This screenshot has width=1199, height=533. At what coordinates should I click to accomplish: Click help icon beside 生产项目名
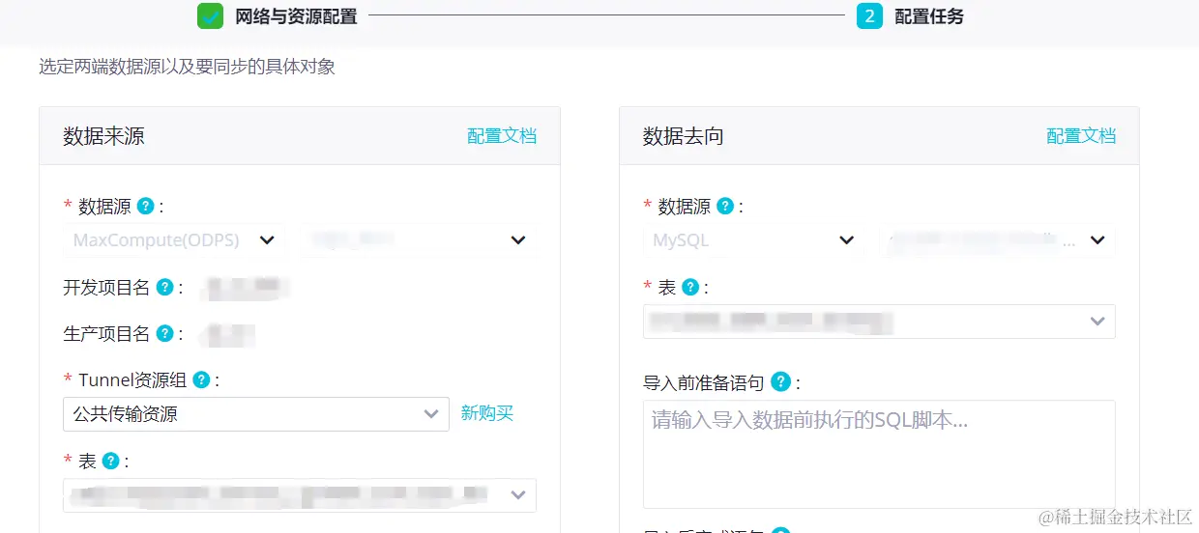165,333
